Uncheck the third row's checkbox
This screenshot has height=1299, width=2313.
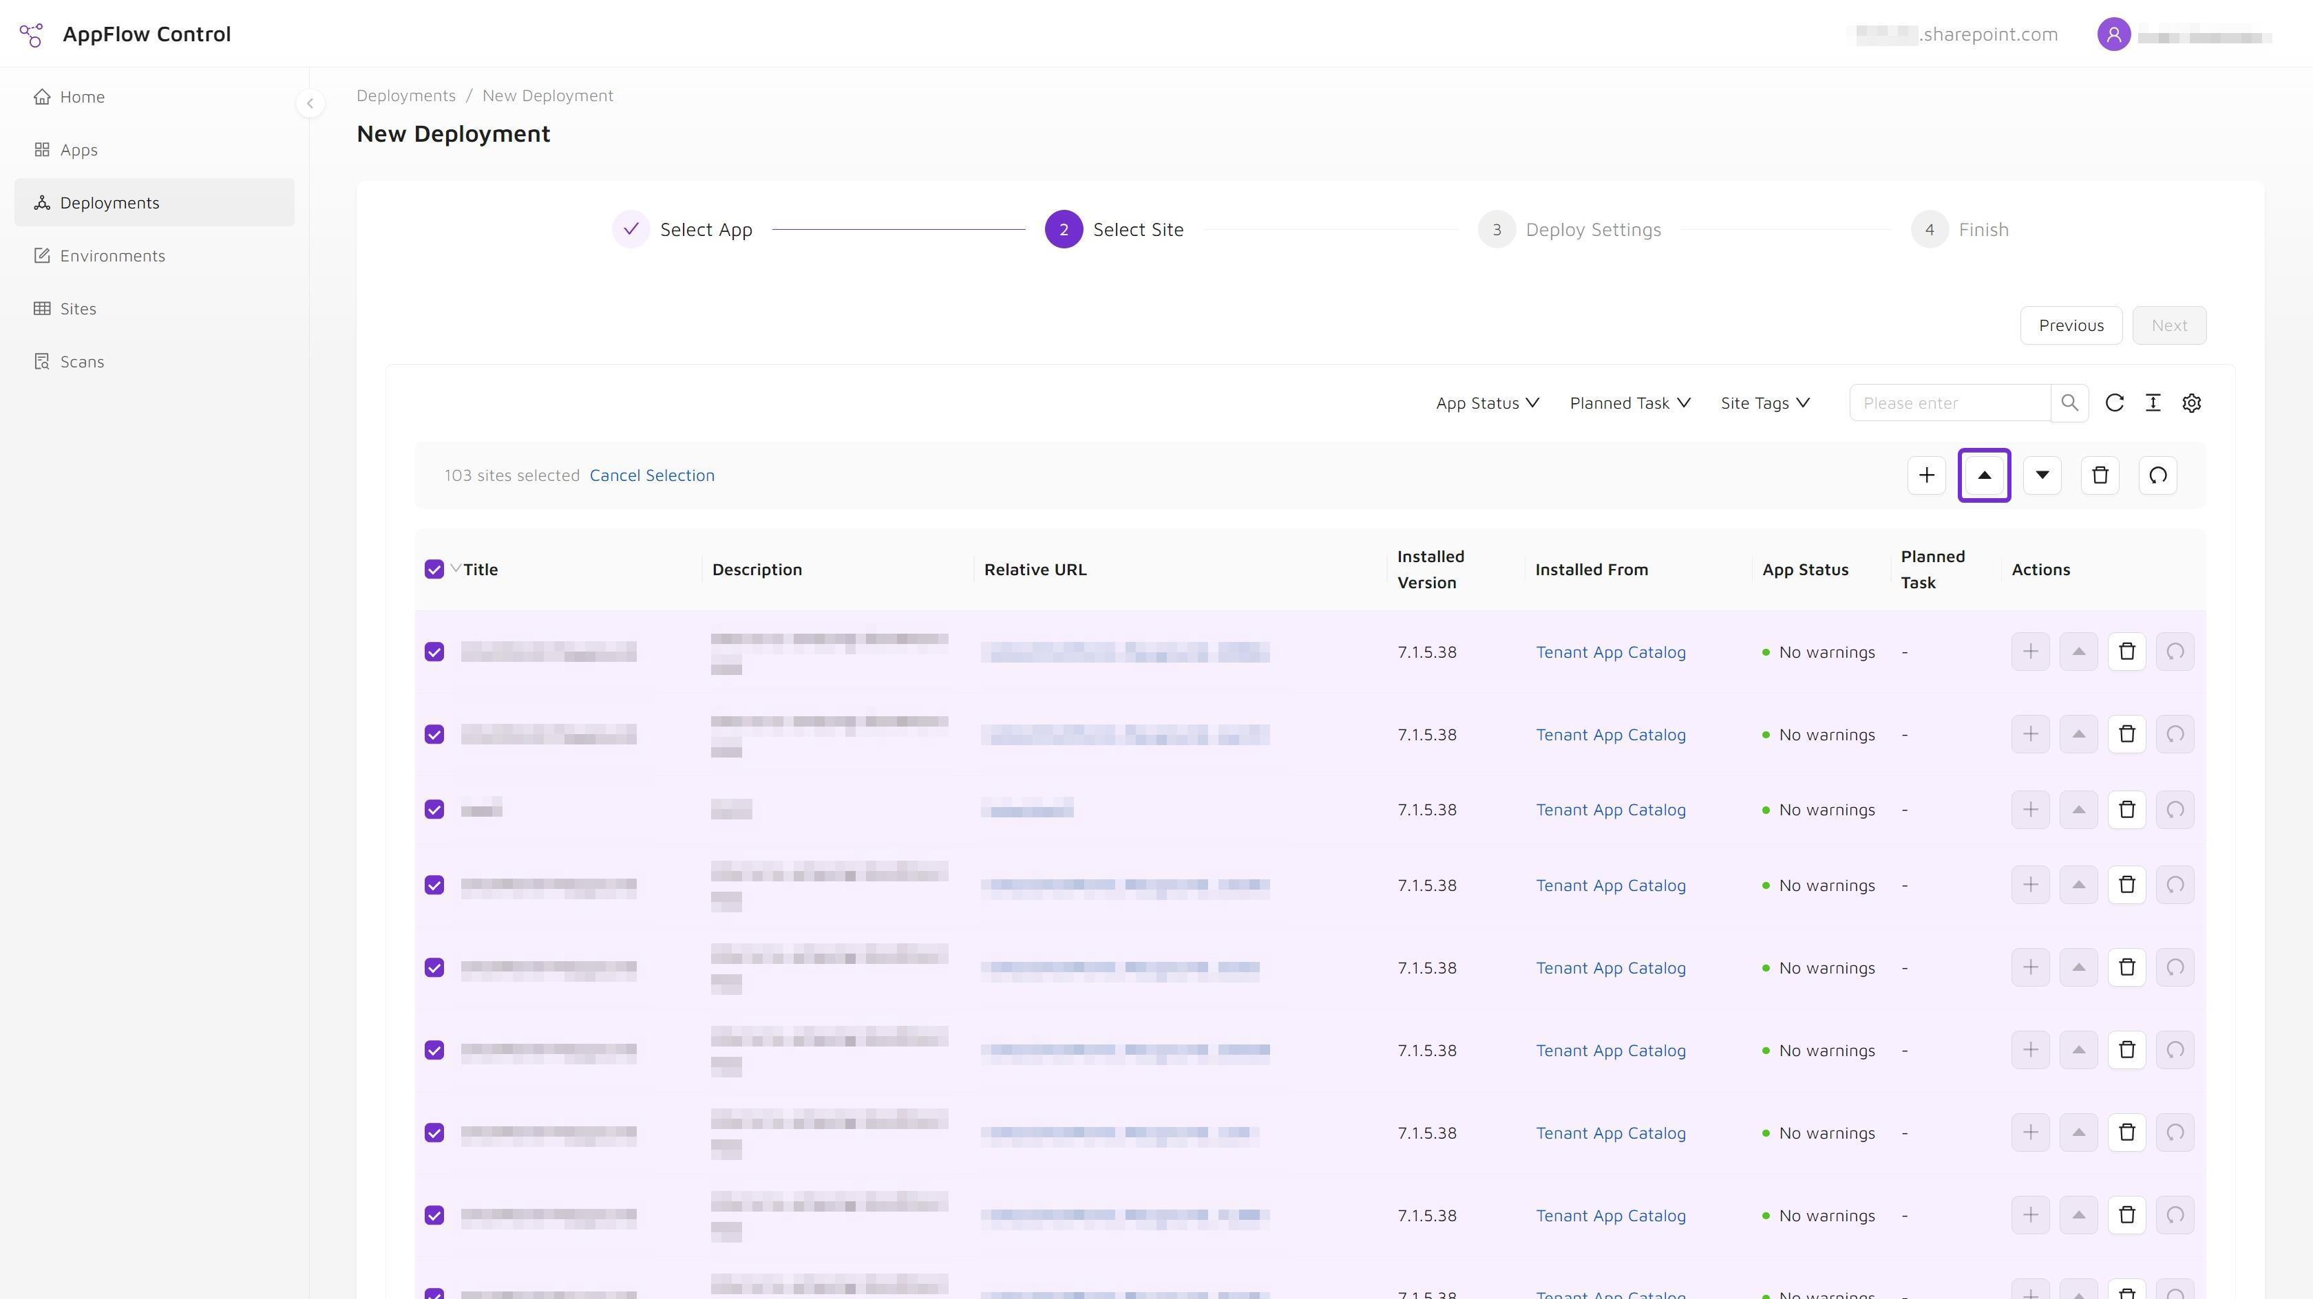click(x=434, y=810)
